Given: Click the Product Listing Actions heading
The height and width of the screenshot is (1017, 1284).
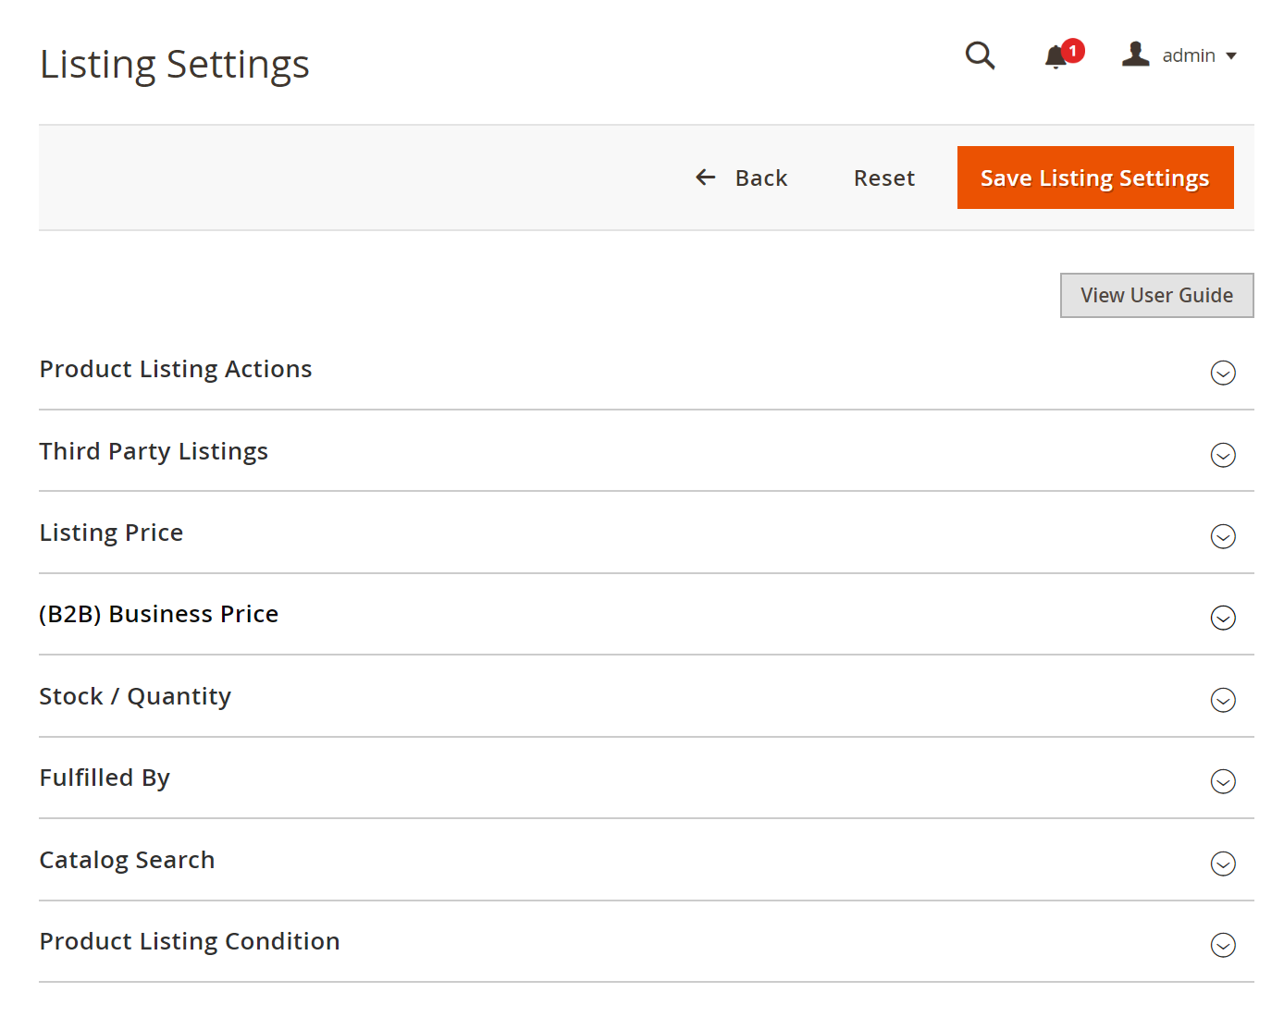Looking at the screenshot, I should point(176,369).
